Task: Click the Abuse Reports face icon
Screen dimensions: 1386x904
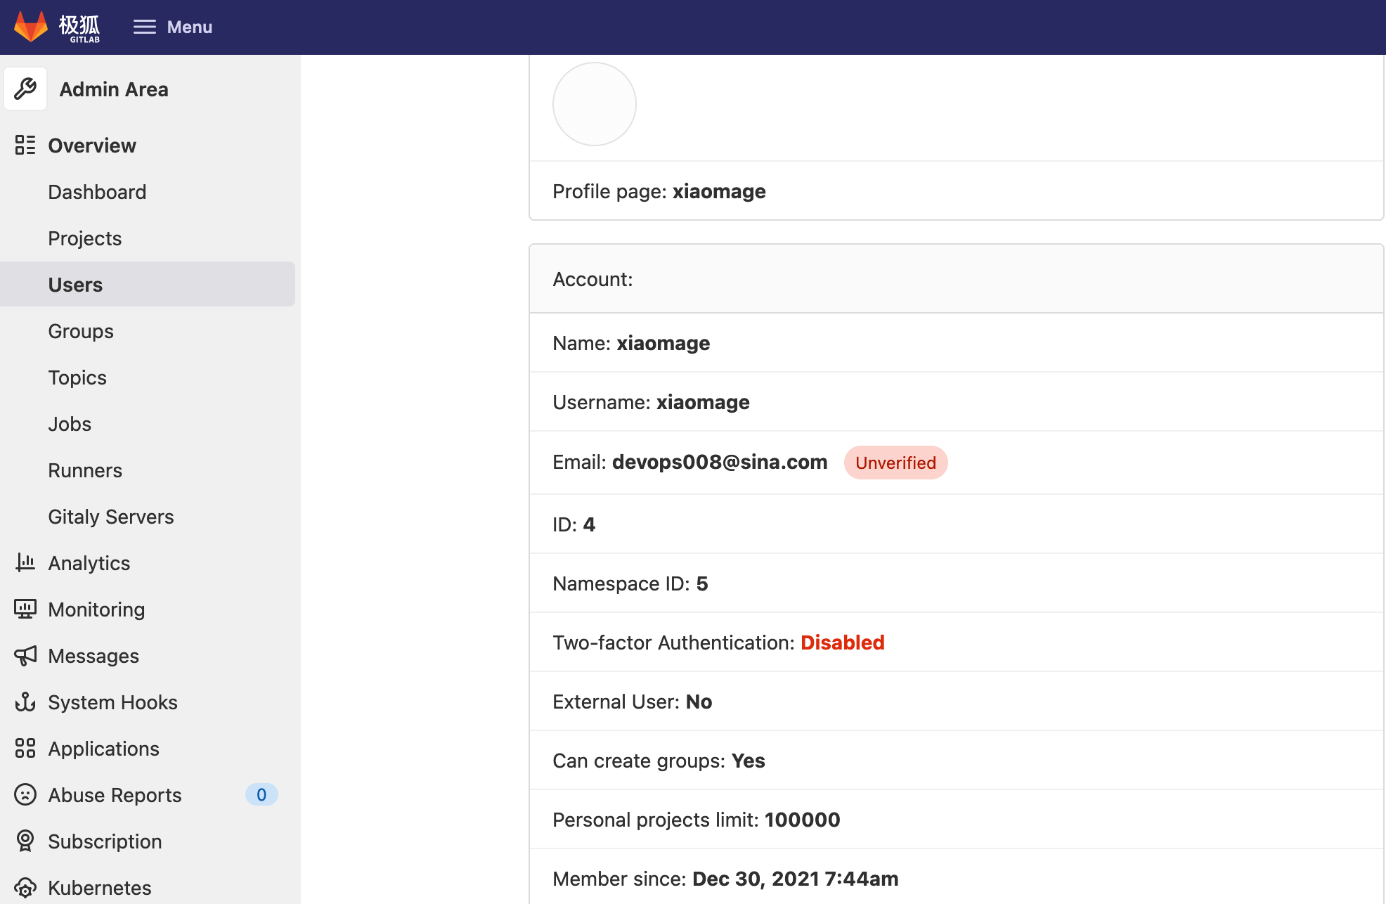Action: point(25,794)
